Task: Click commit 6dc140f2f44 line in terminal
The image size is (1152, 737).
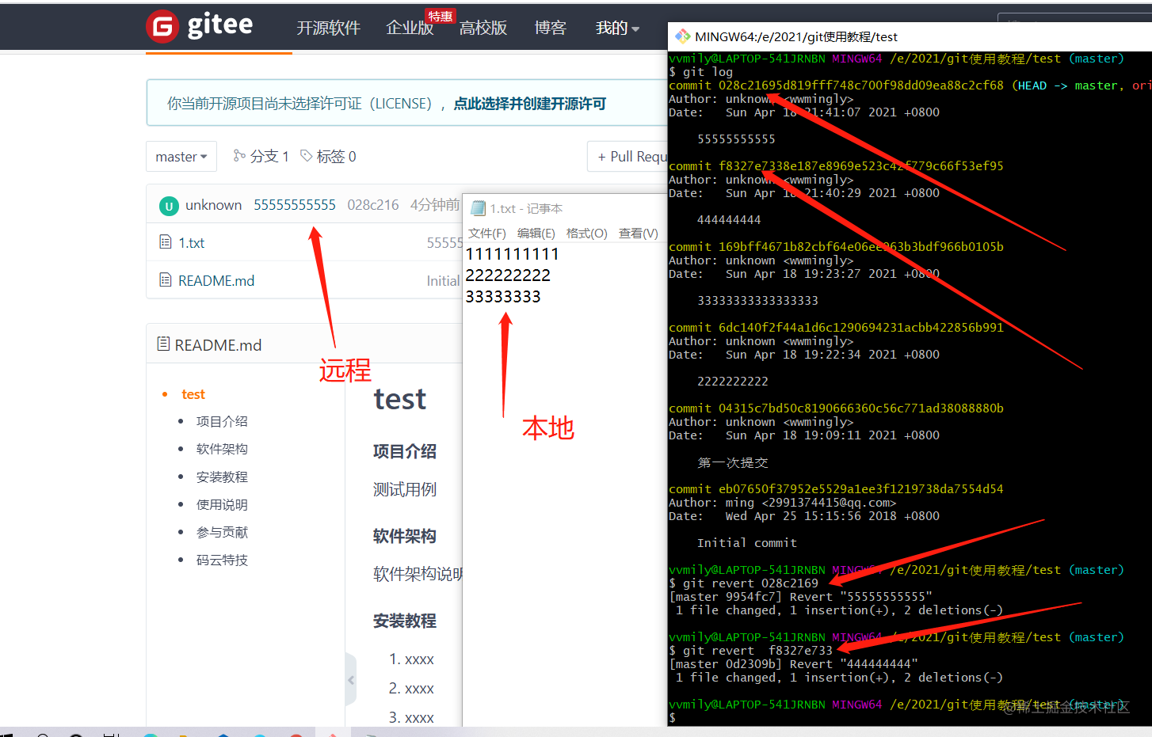Action: tap(836, 328)
